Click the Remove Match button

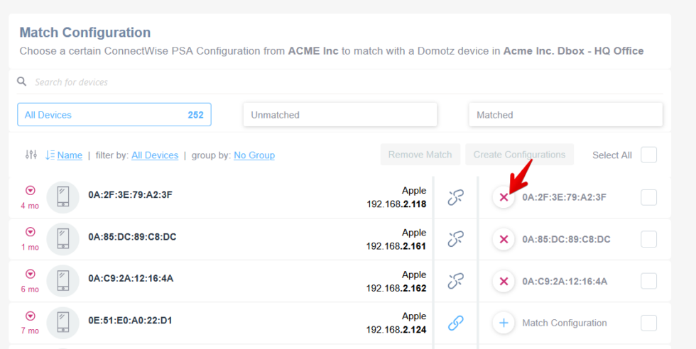pyautogui.click(x=420, y=155)
